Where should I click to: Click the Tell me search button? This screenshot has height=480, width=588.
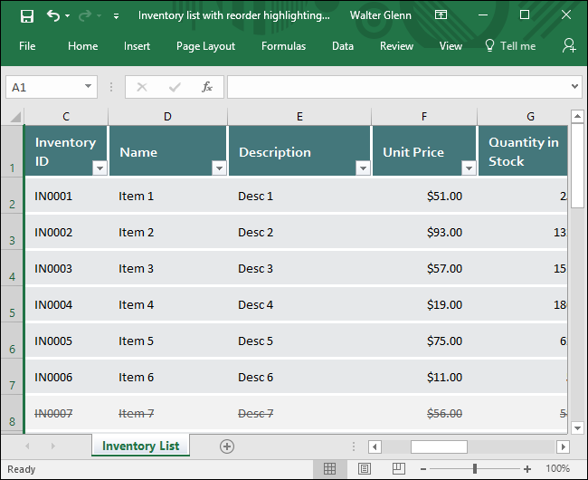pyautogui.click(x=510, y=46)
